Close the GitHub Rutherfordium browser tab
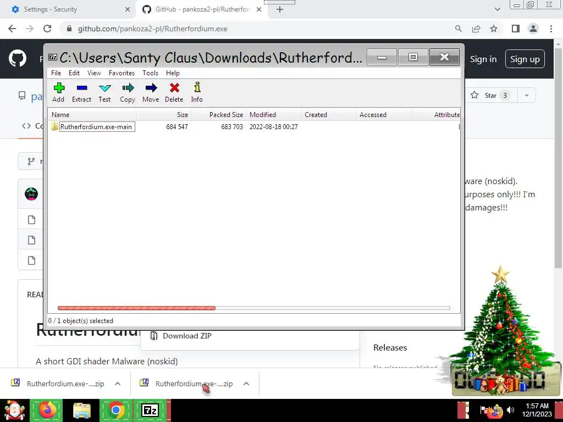This screenshot has height=422, width=563. pyautogui.click(x=259, y=9)
